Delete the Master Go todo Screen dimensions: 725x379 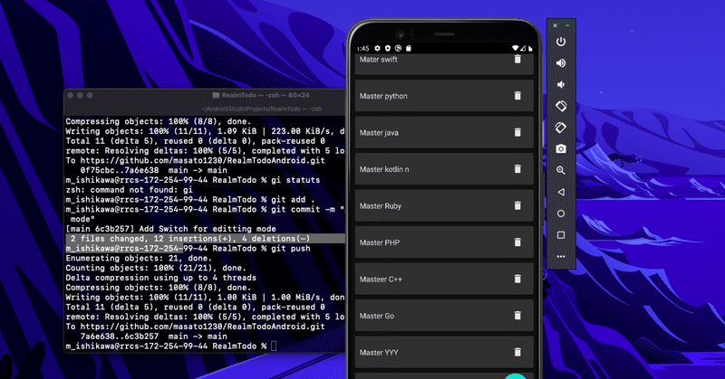[x=517, y=316]
